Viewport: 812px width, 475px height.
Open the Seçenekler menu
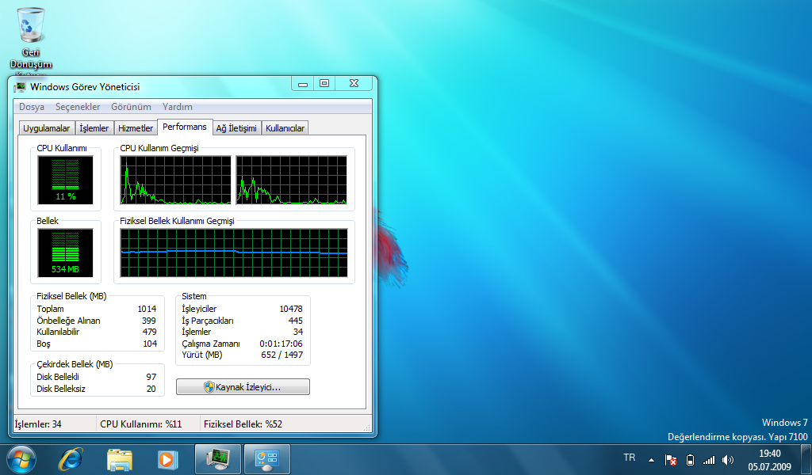pyautogui.click(x=78, y=107)
